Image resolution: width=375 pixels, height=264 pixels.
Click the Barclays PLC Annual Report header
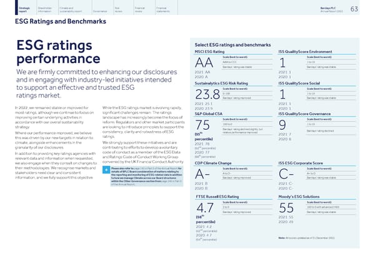coord(330,9)
